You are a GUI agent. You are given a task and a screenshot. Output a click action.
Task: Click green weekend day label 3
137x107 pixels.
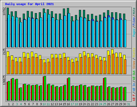[17, 104]
